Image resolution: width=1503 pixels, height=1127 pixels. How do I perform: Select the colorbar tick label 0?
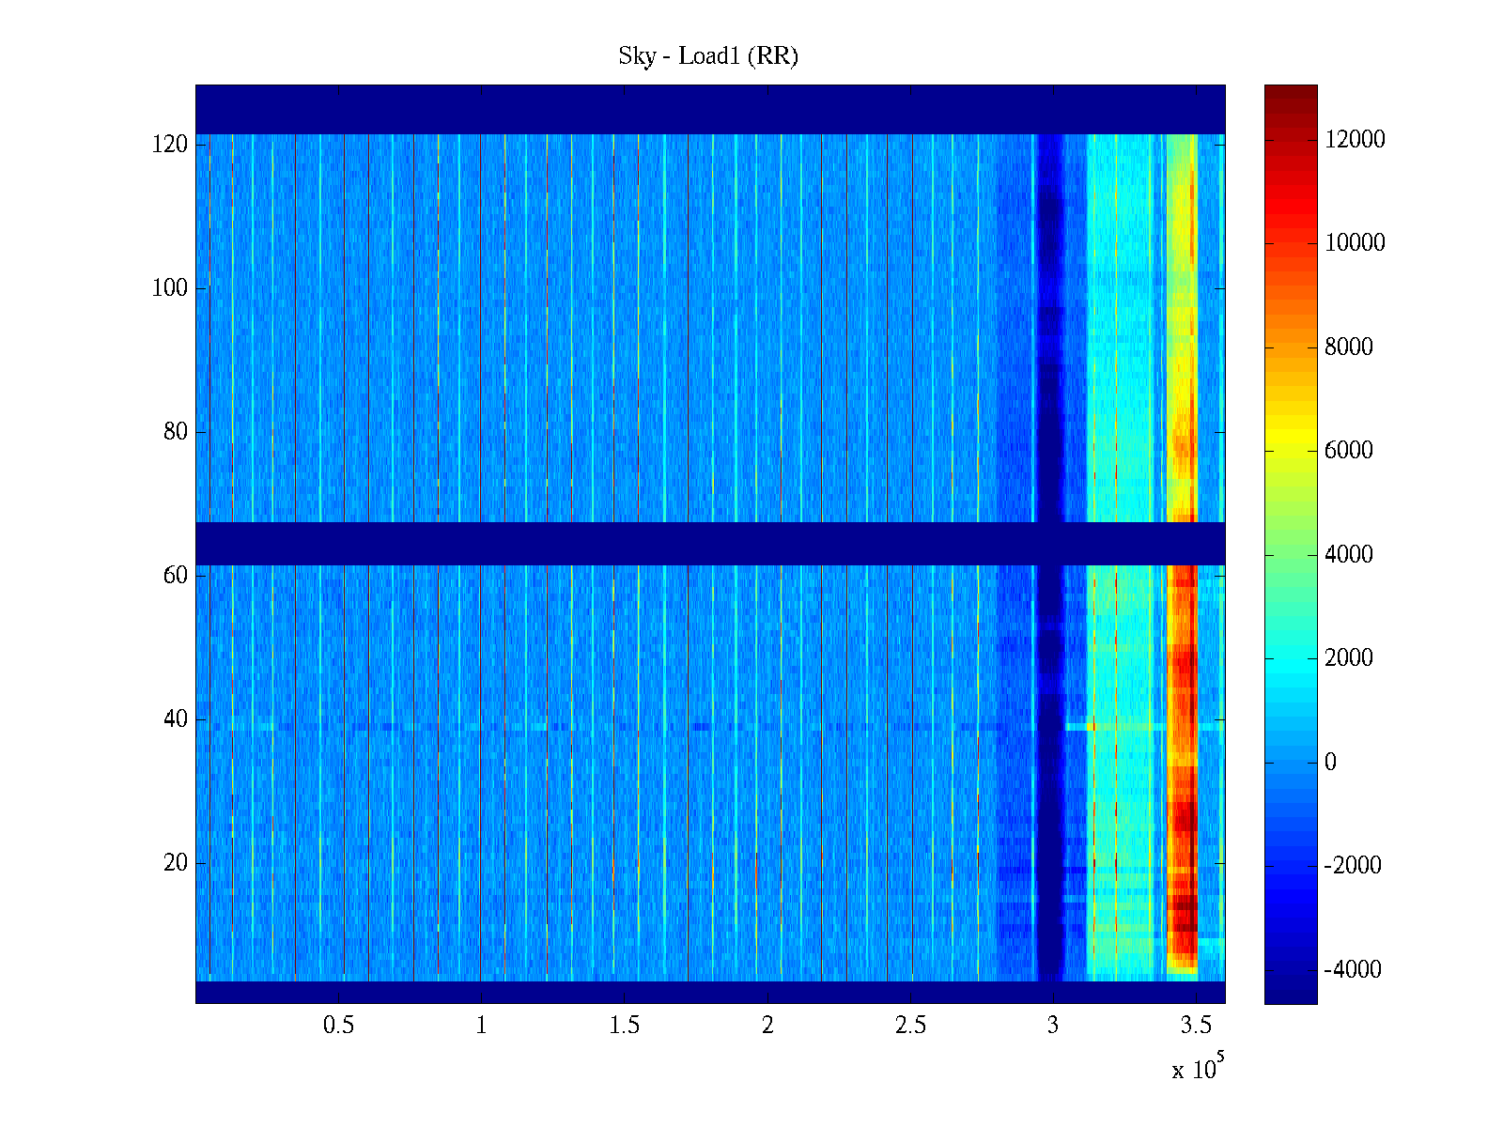1329,762
